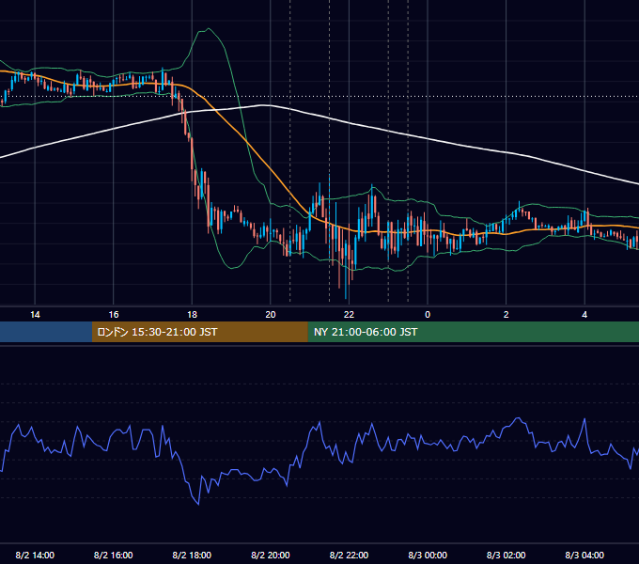
Task: Click the blue session bar before London
Action: coord(46,332)
